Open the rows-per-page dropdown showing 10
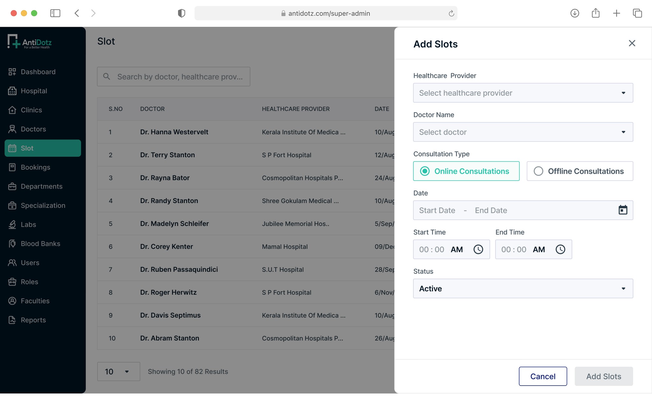Viewport: 652px width, 399px height. 118,371
